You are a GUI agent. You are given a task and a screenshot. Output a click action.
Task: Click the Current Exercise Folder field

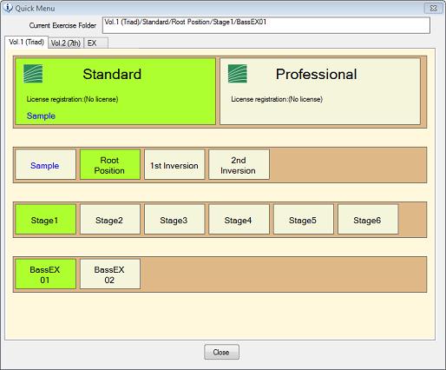coord(266,25)
